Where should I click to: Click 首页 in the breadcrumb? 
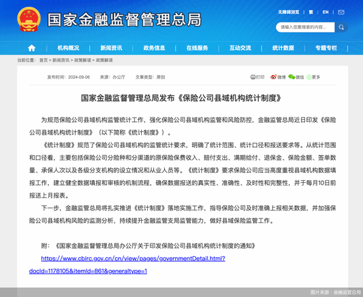click(44, 60)
